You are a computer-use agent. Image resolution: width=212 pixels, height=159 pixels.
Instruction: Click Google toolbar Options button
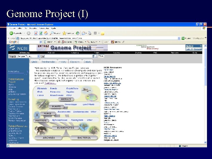click(x=116, y=42)
